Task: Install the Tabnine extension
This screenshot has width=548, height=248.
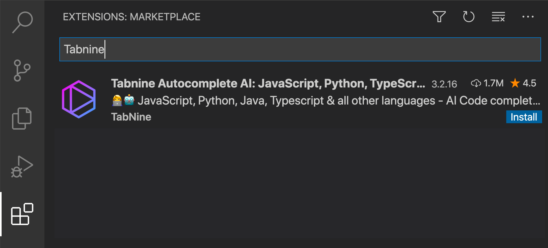Action: (524, 117)
